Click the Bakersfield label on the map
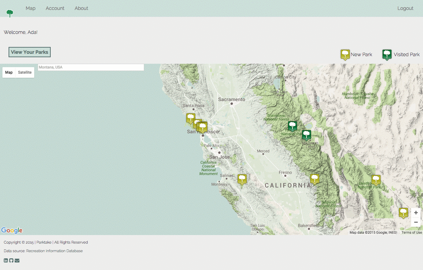Screen dimensions: 423x270 [x=309, y=225]
